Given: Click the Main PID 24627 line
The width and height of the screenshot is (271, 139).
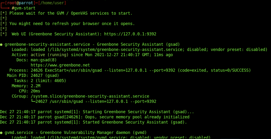Looking at the screenshot, I should (x=33, y=75).
